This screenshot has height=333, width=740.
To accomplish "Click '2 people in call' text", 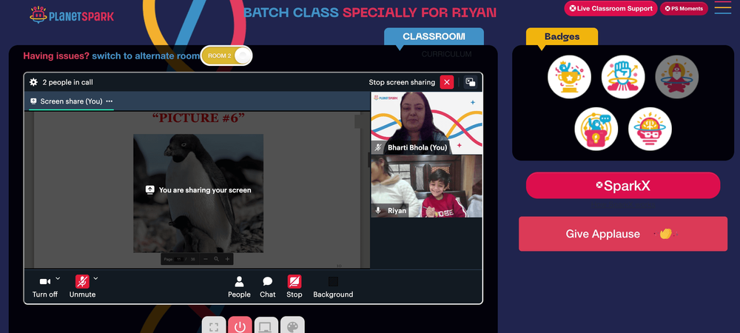I will click(67, 82).
